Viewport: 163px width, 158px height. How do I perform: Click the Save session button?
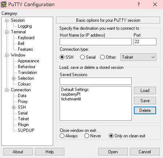pyautogui.click(x=145, y=100)
